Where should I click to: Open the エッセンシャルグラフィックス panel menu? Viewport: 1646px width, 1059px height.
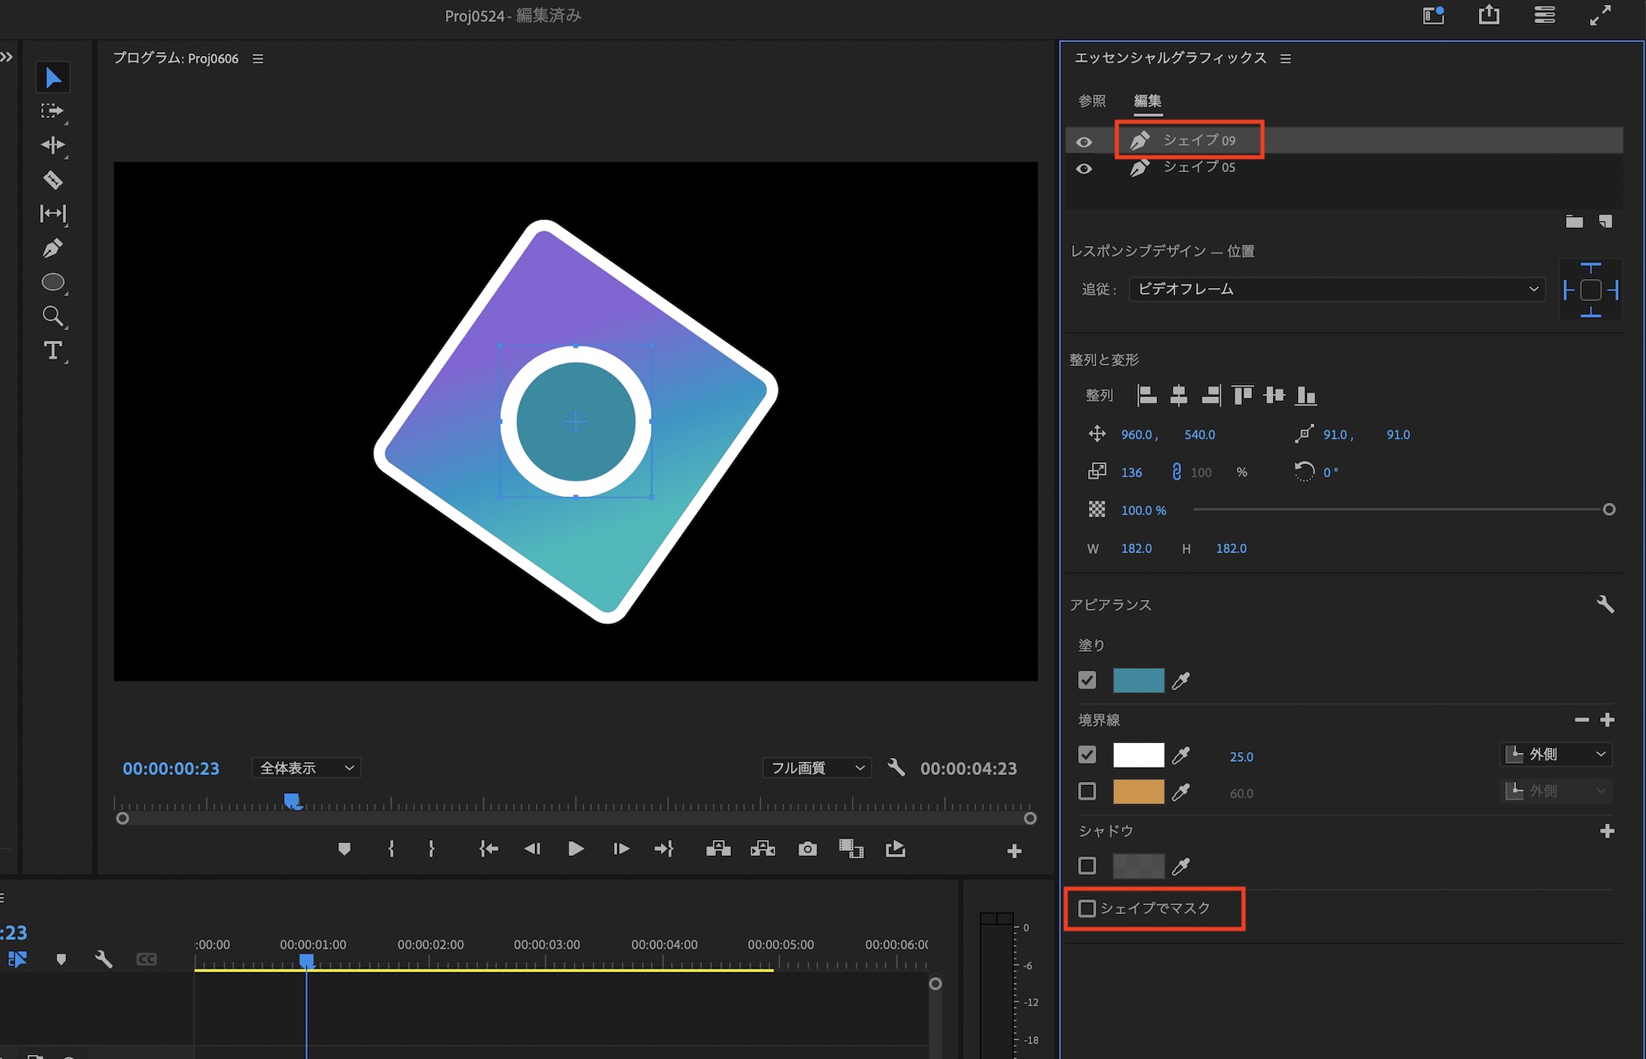(1286, 58)
